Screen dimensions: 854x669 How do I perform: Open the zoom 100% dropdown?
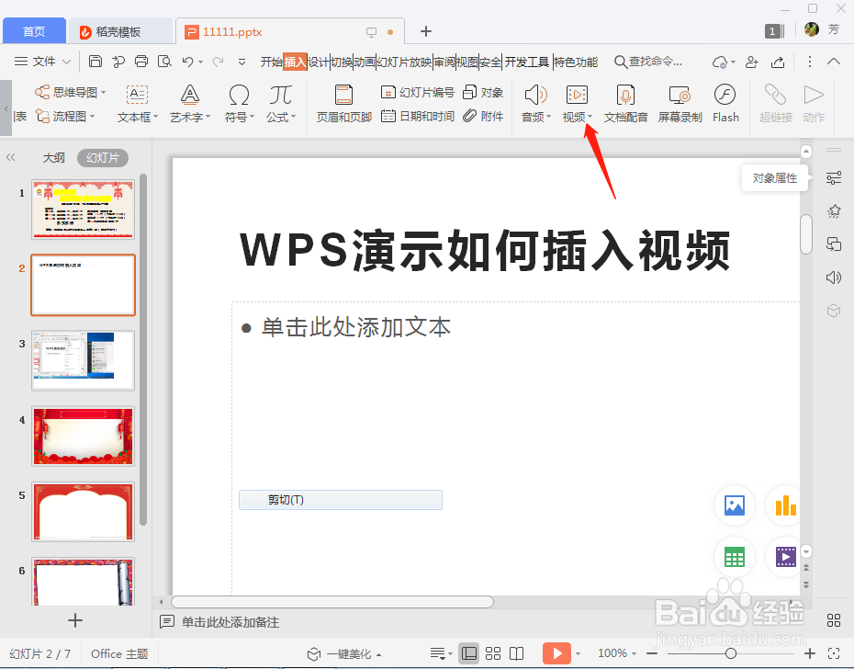[634, 653]
